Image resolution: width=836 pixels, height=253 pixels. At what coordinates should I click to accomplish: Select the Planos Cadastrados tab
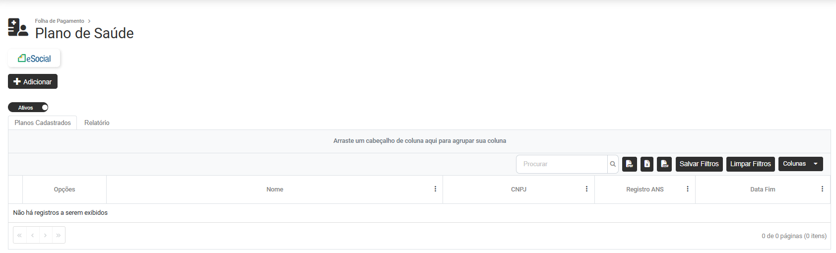pyautogui.click(x=43, y=123)
